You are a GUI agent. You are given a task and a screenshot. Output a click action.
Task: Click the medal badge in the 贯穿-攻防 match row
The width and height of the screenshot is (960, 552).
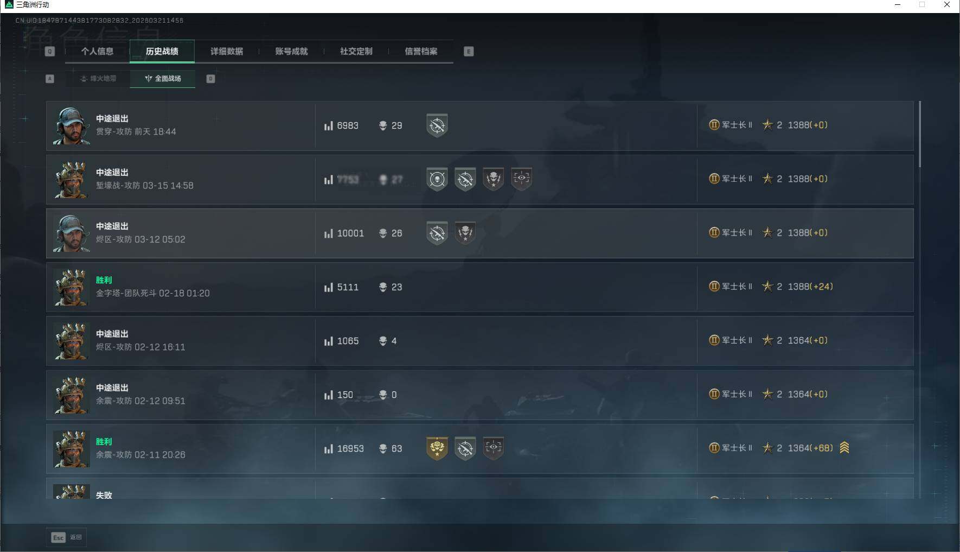pyautogui.click(x=437, y=125)
